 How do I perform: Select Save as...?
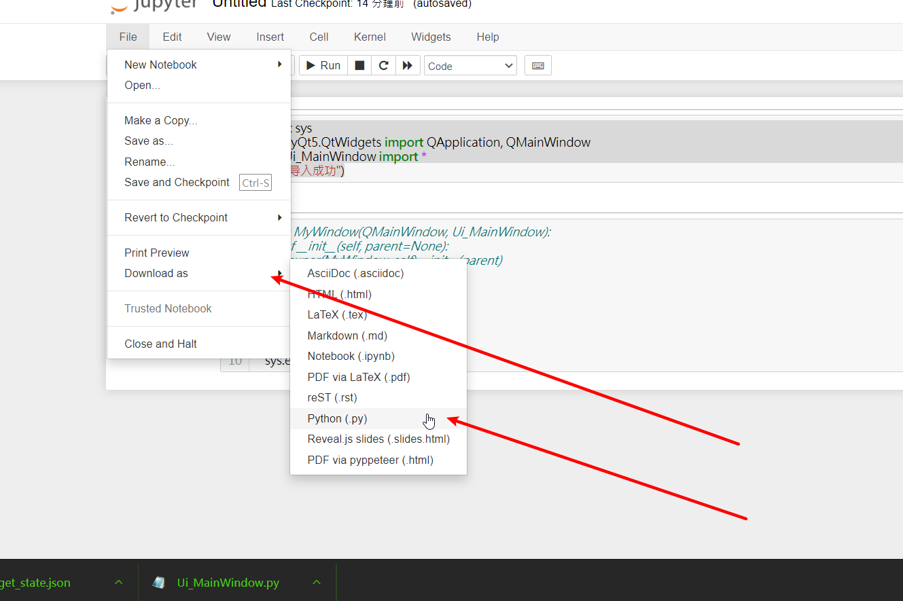[x=198, y=141]
